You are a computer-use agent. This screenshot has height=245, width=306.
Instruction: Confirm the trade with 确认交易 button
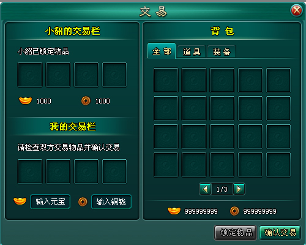coord(280,233)
